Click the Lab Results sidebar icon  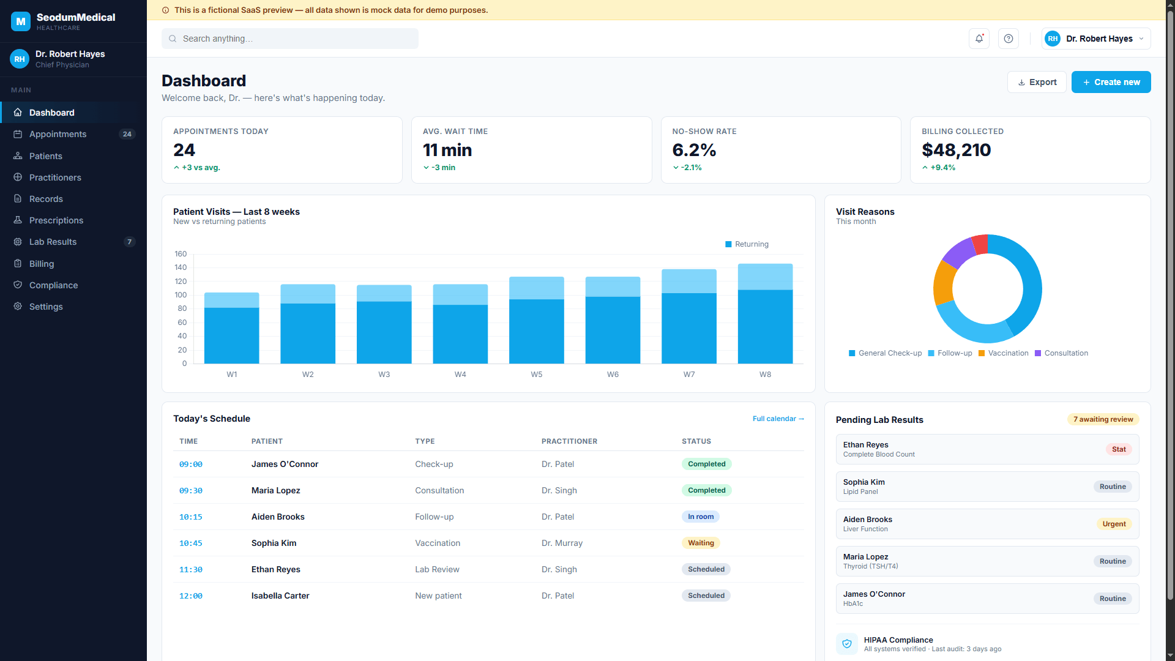[18, 242]
